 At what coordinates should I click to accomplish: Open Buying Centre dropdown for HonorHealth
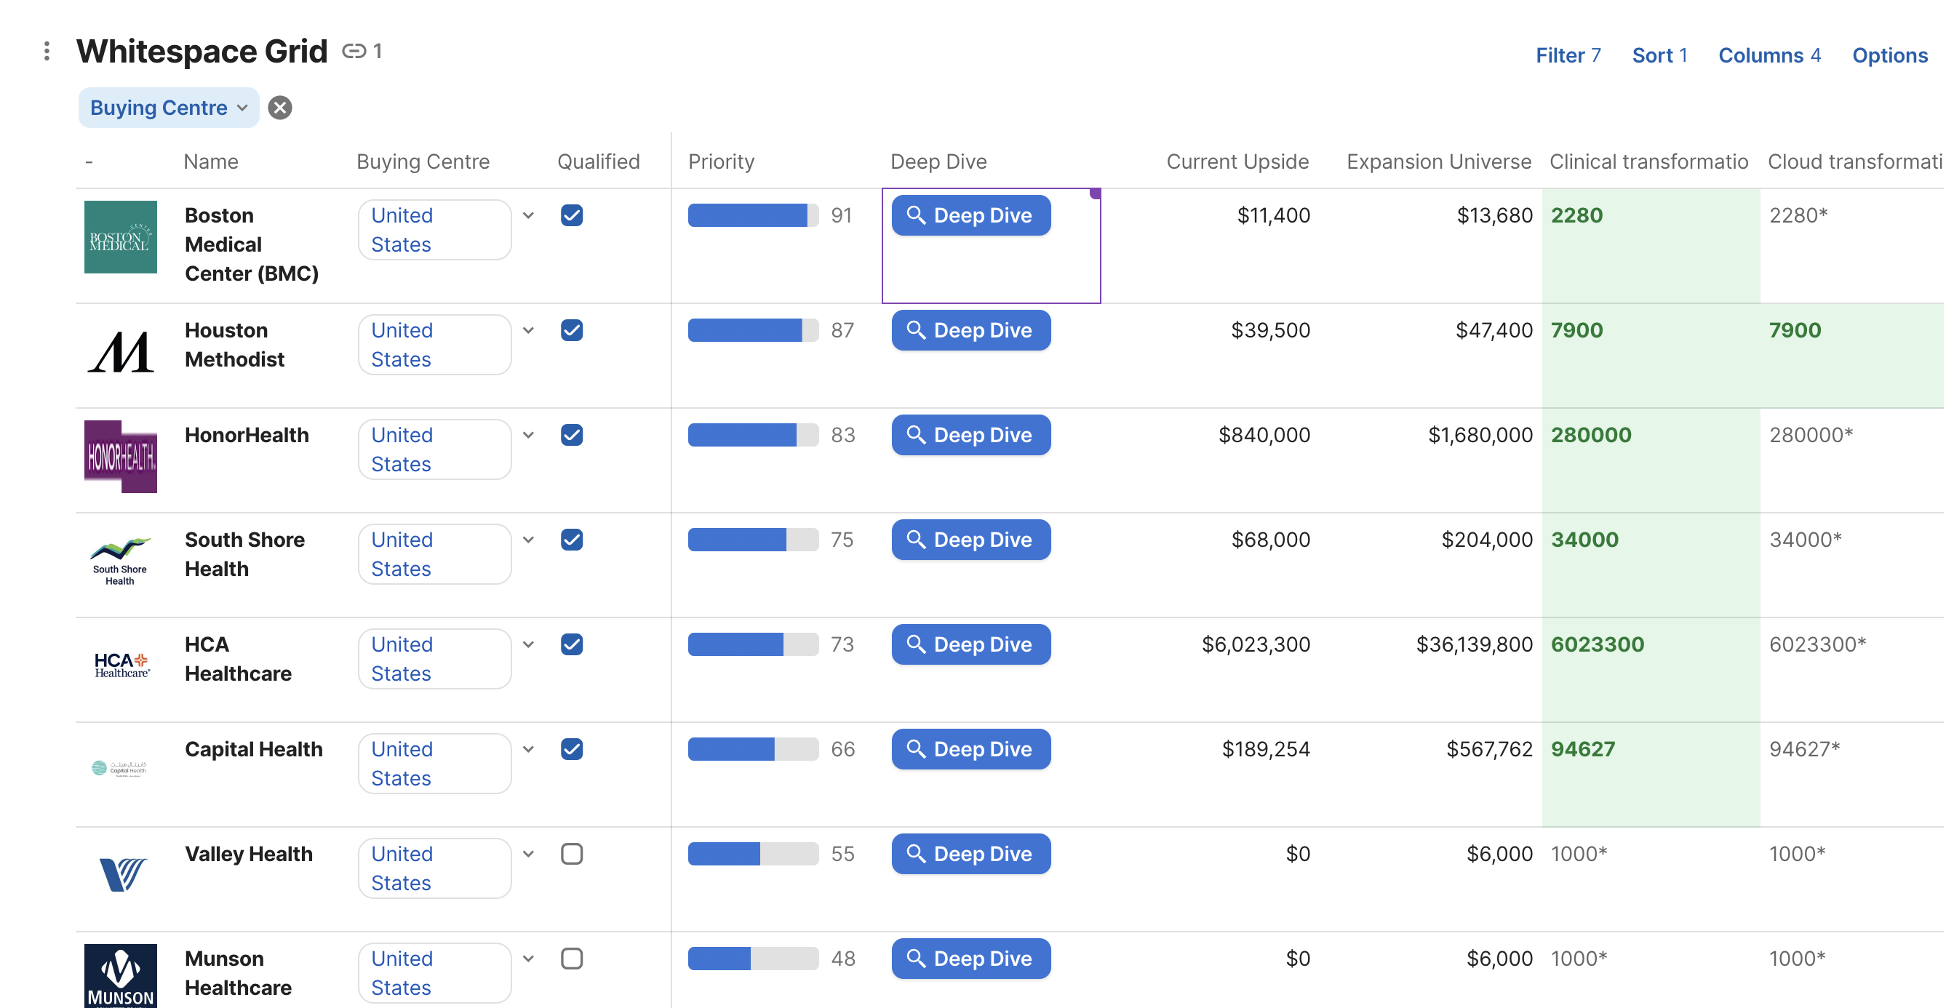528,436
